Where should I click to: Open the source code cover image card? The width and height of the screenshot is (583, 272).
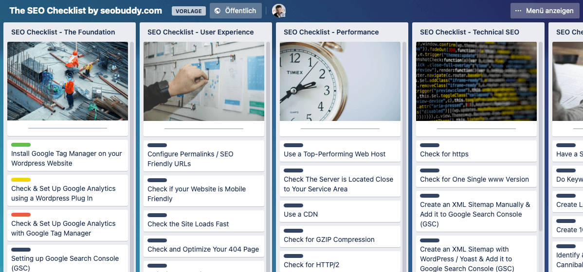[x=476, y=81]
